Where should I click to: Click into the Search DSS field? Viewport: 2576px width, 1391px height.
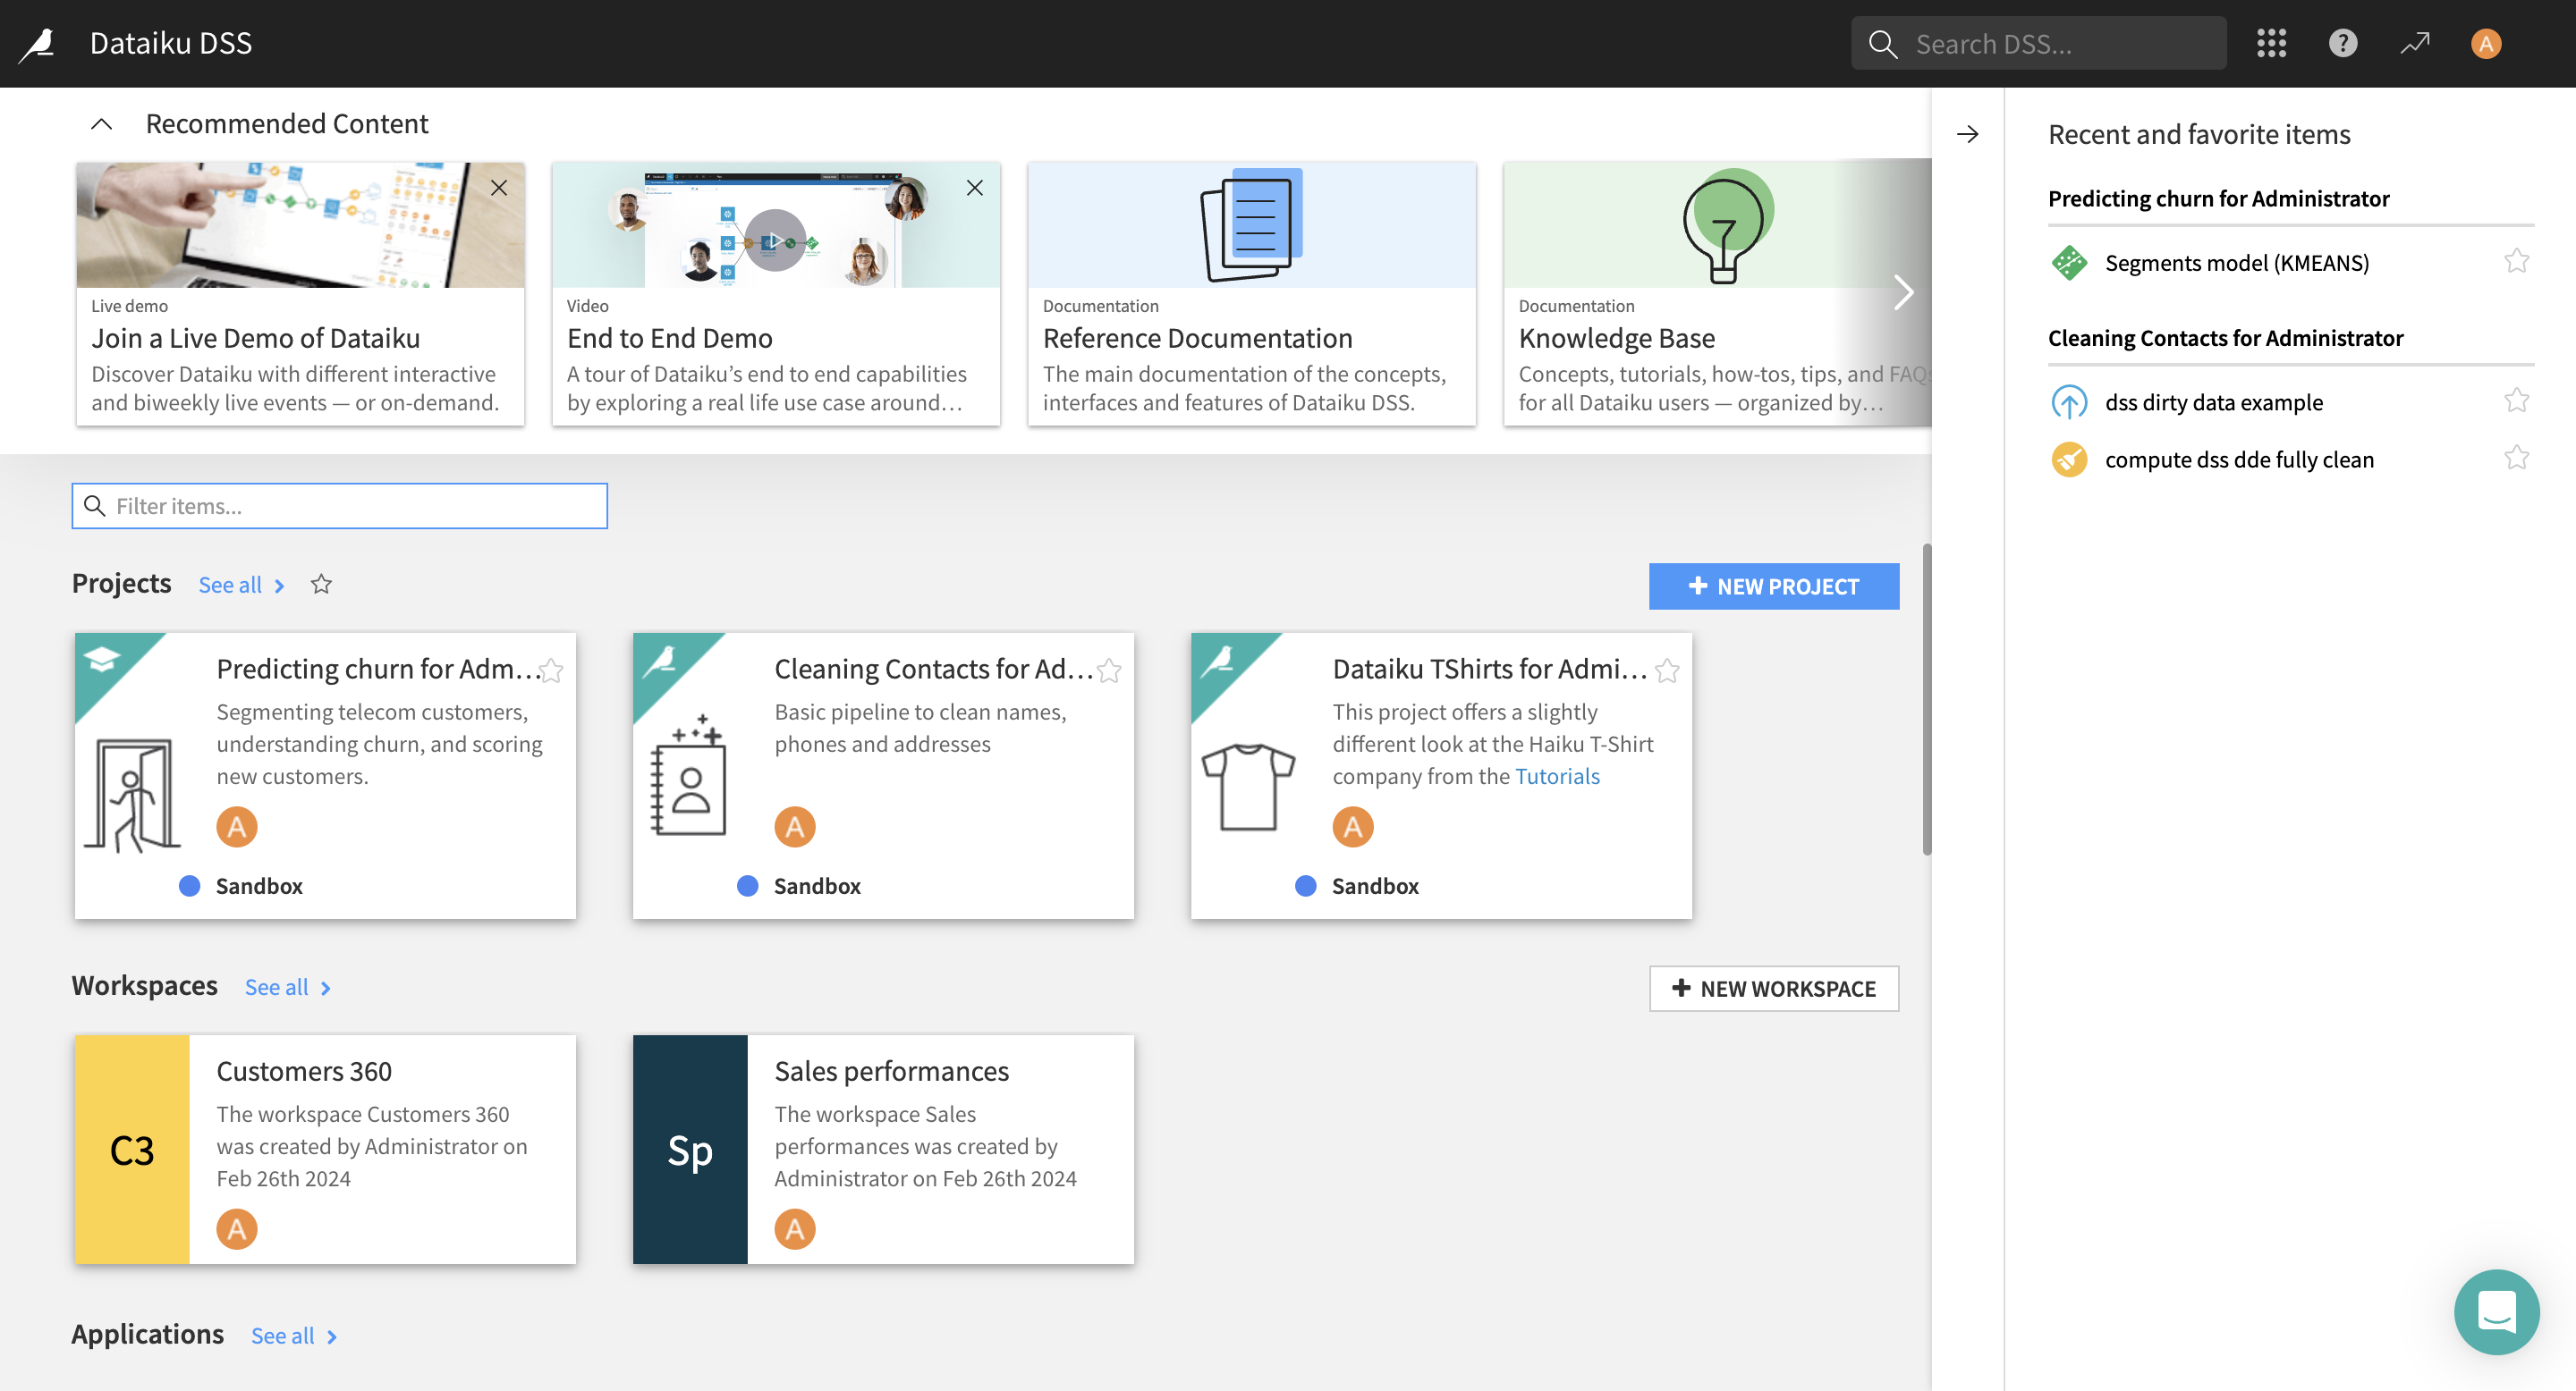2038,43
